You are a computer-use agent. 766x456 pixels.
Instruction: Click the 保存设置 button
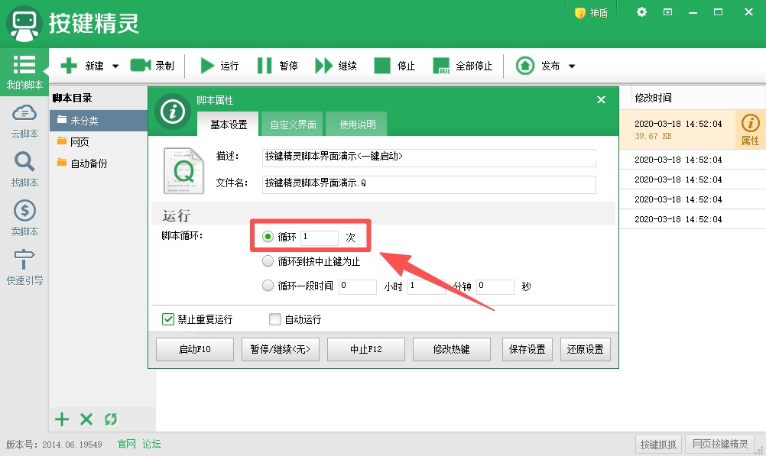(x=527, y=349)
